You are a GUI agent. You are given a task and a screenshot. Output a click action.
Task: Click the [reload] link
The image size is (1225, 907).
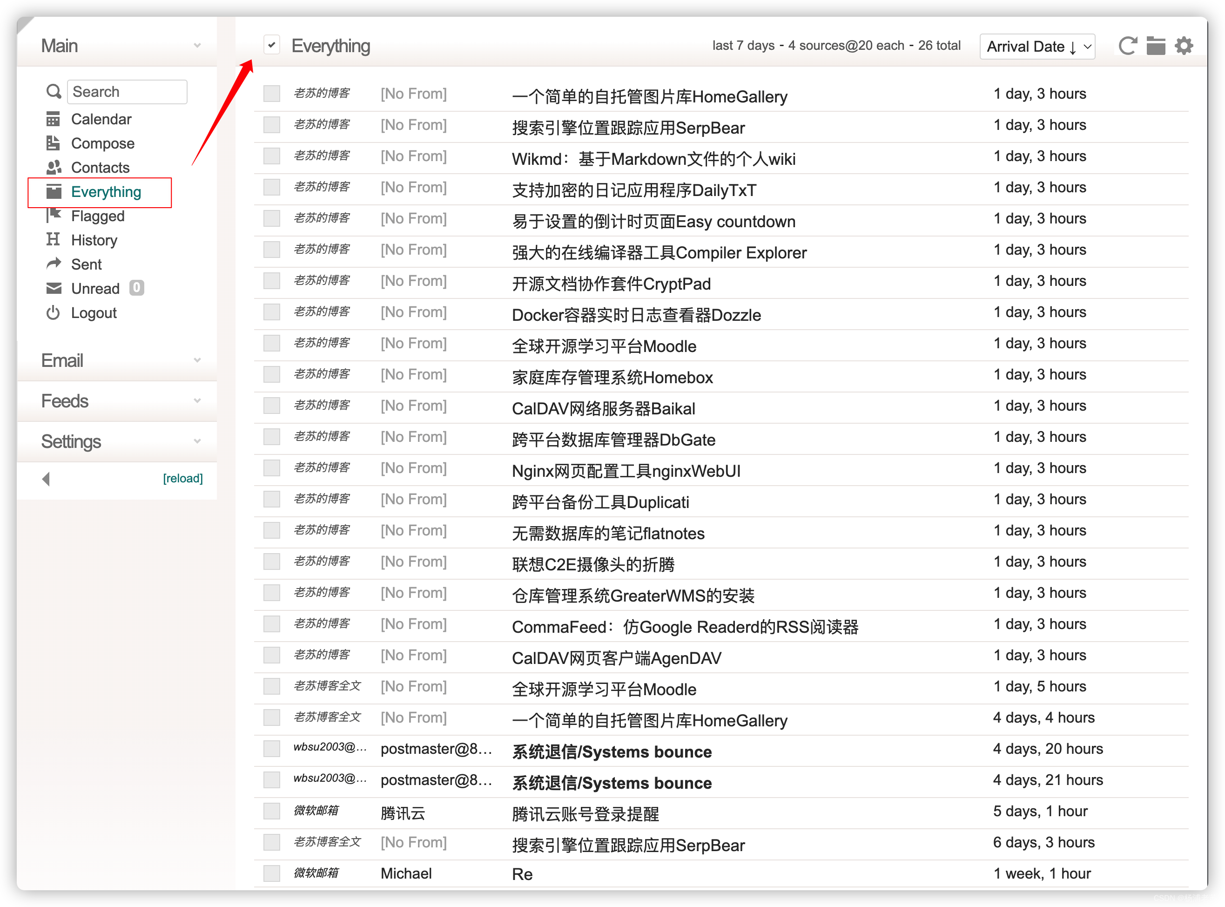pyautogui.click(x=183, y=479)
